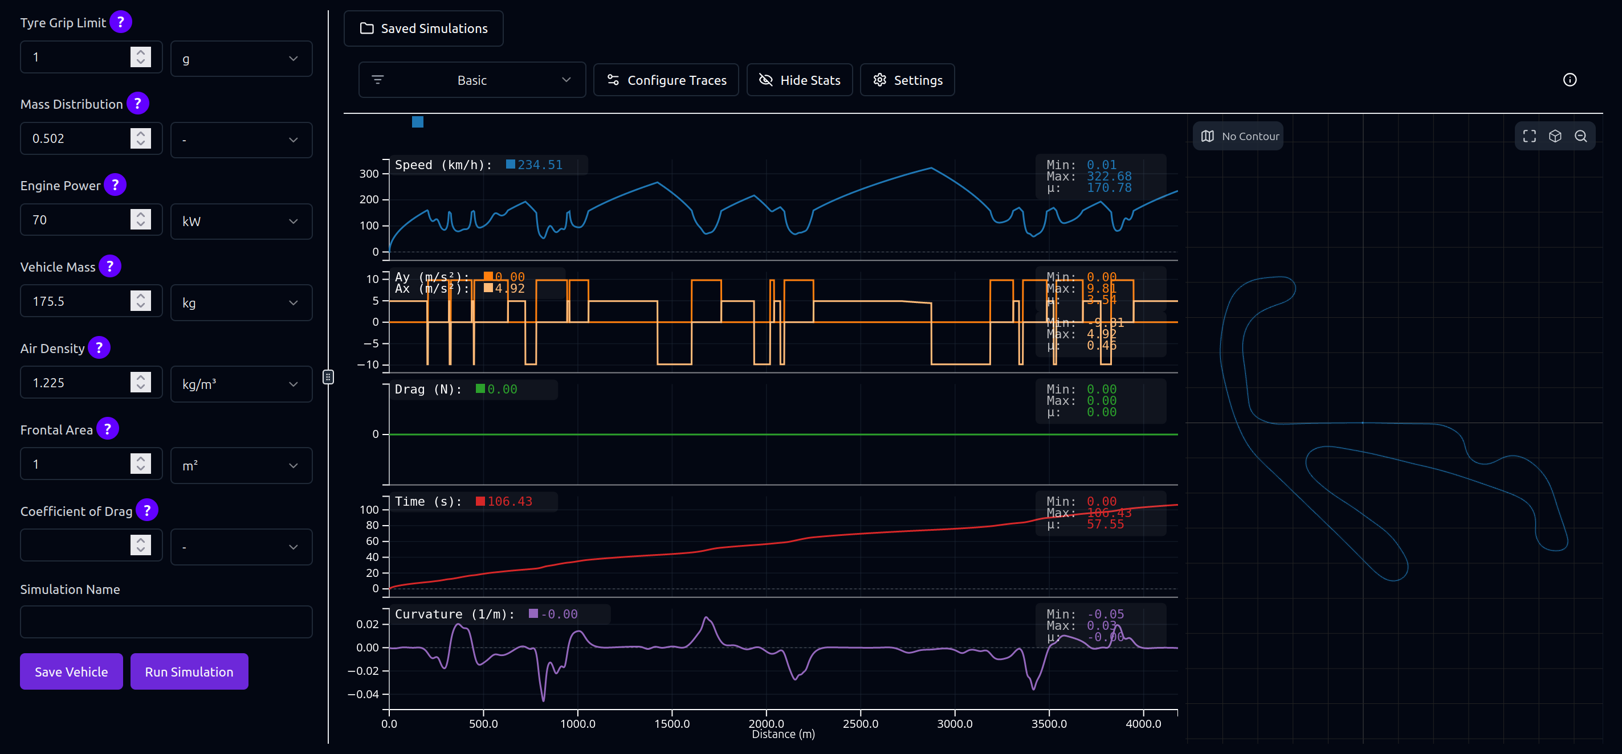Toggle the blue trace legend square
Image resolution: width=1622 pixels, height=754 pixels.
(417, 122)
